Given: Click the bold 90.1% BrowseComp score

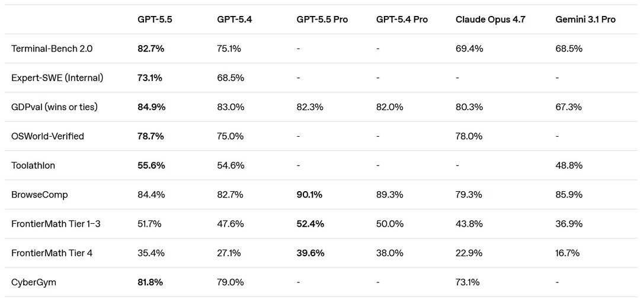Looking at the screenshot, I should coord(310,195).
